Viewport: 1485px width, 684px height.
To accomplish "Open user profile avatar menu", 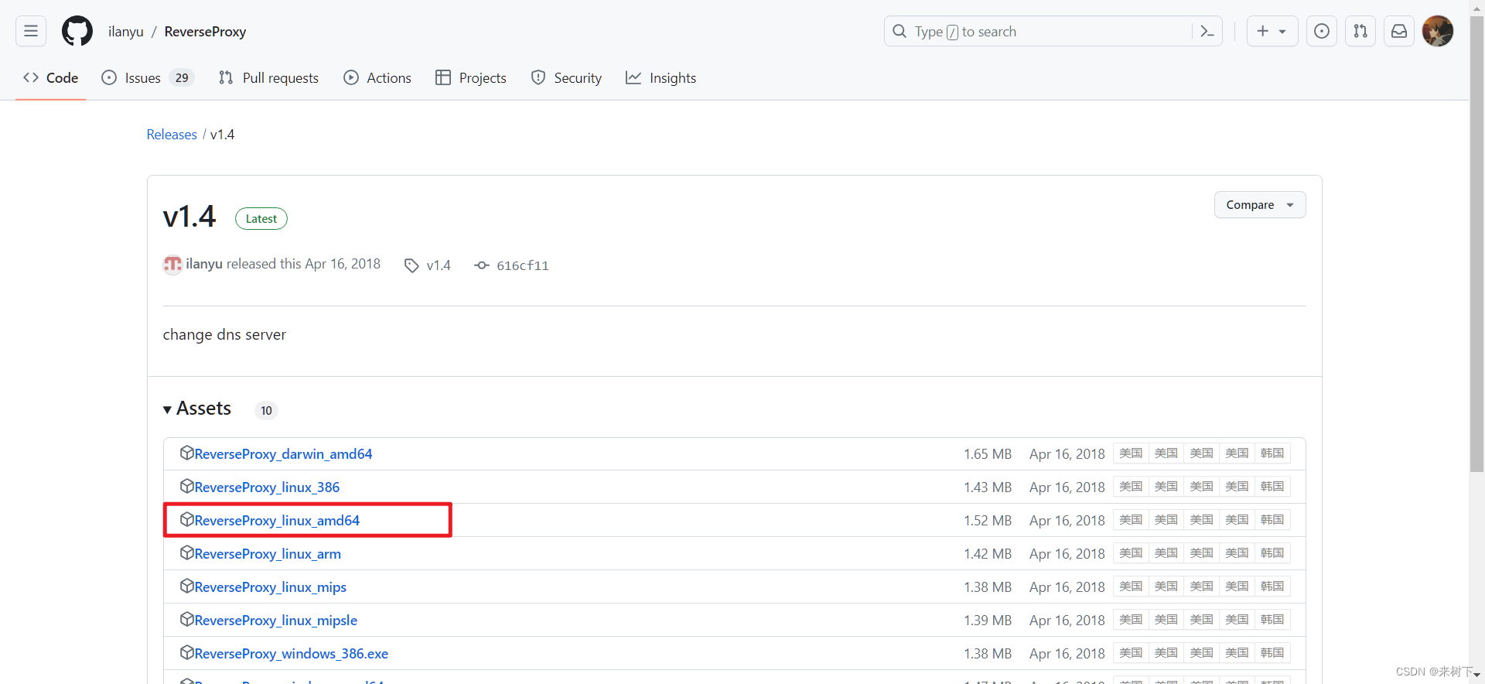I will [1438, 31].
